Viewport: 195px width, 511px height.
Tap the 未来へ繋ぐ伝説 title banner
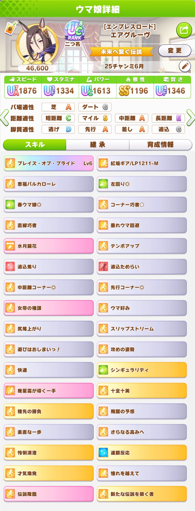(x=121, y=52)
